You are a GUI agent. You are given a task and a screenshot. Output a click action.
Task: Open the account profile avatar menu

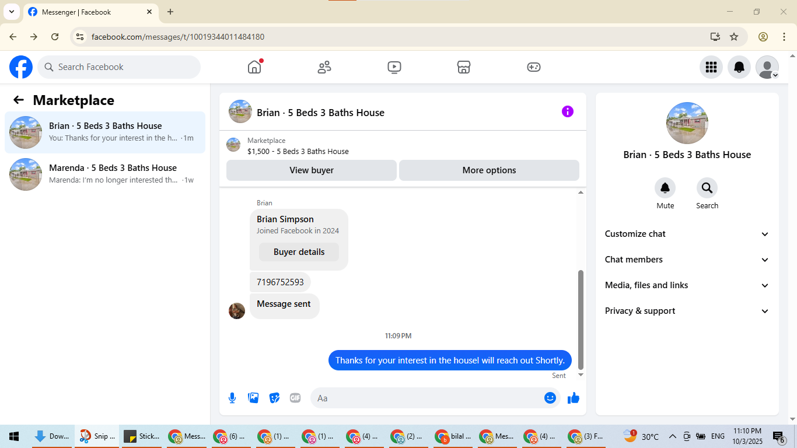point(767,67)
